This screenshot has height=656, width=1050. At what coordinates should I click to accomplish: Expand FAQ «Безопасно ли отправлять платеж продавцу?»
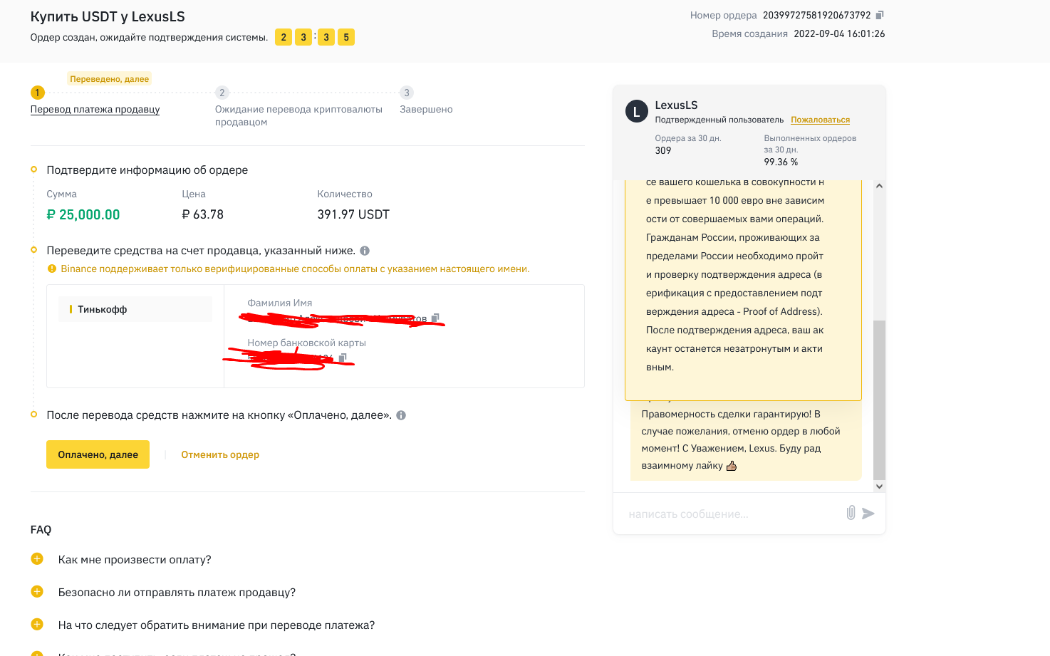[37, 592]
